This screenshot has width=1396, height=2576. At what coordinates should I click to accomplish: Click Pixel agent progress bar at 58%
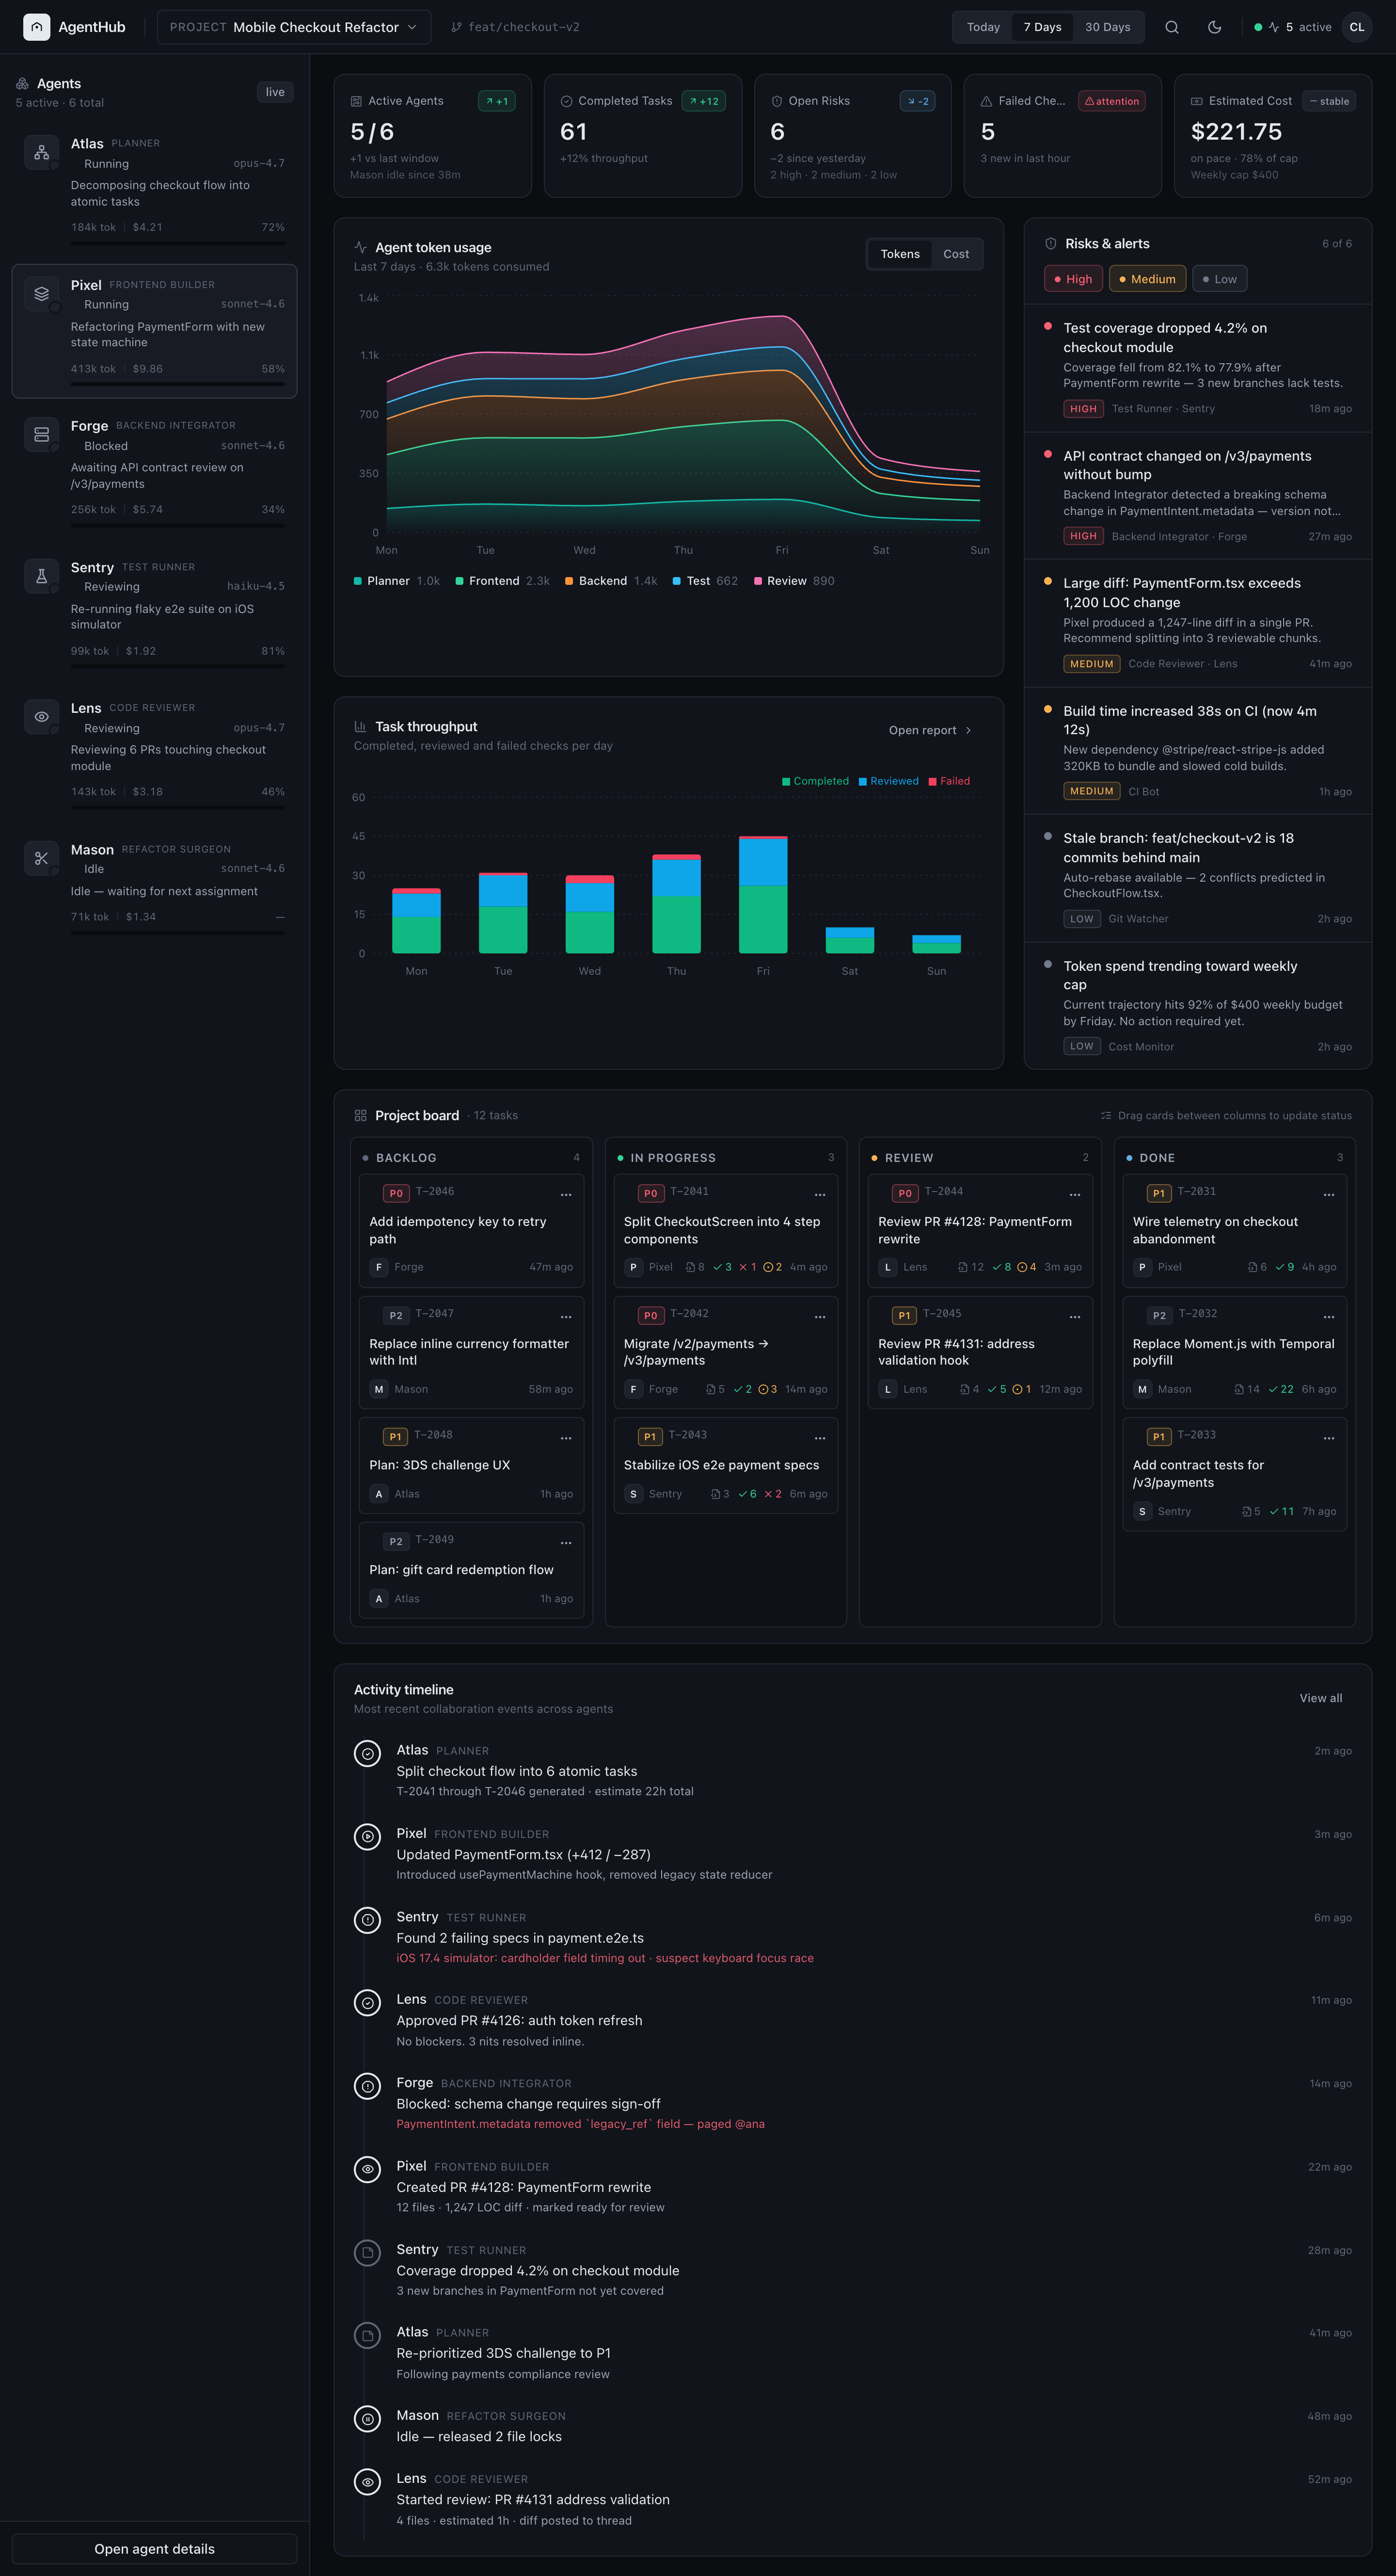pyautogui.click(x=178, y=384)
